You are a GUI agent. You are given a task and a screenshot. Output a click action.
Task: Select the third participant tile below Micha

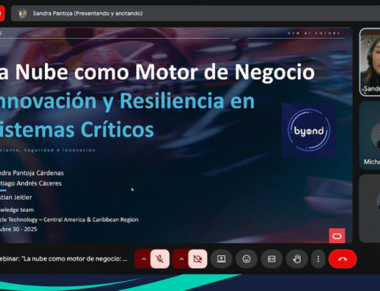(370, 208)
